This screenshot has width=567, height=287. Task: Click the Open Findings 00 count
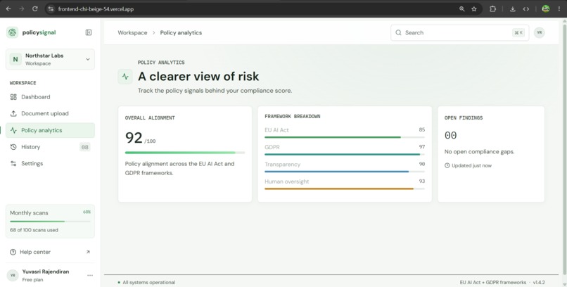pos(450,136)
